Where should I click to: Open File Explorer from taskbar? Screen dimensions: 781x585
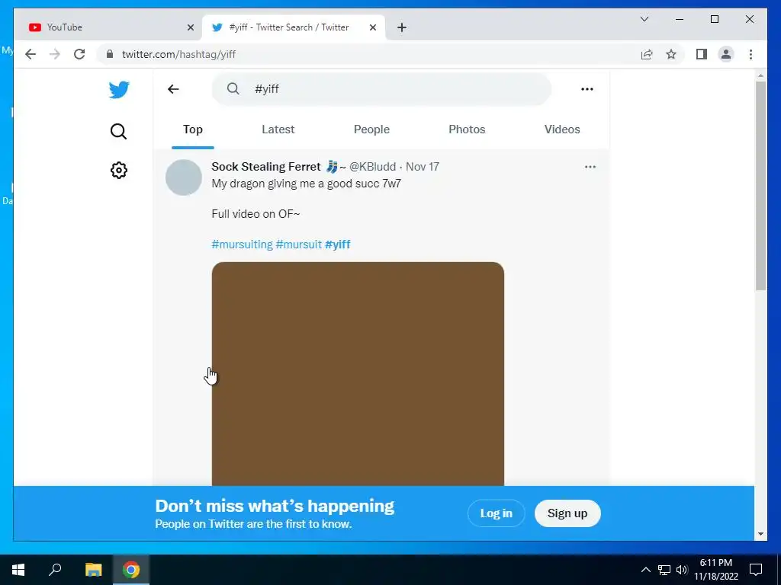click(93, 570)
